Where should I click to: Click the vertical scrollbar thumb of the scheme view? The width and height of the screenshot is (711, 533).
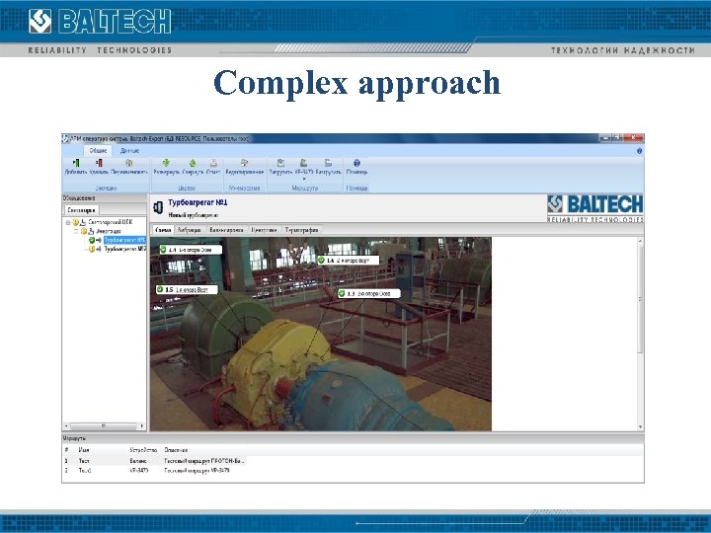640,299
